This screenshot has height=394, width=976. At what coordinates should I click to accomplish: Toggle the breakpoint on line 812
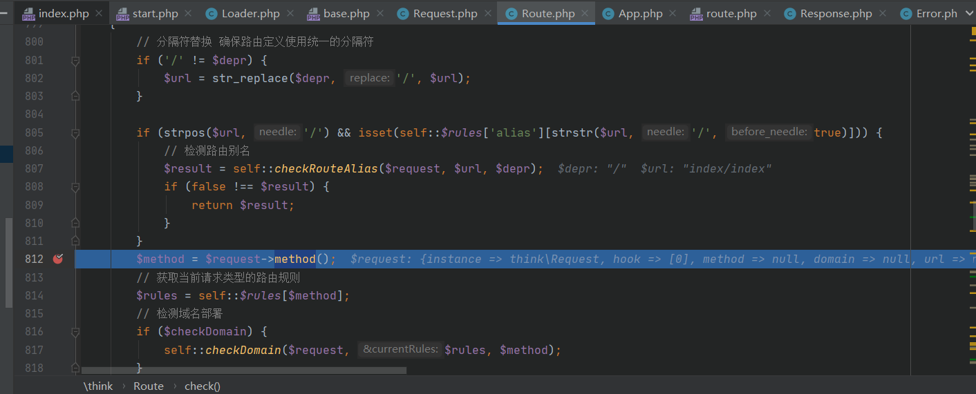point(58,259)
